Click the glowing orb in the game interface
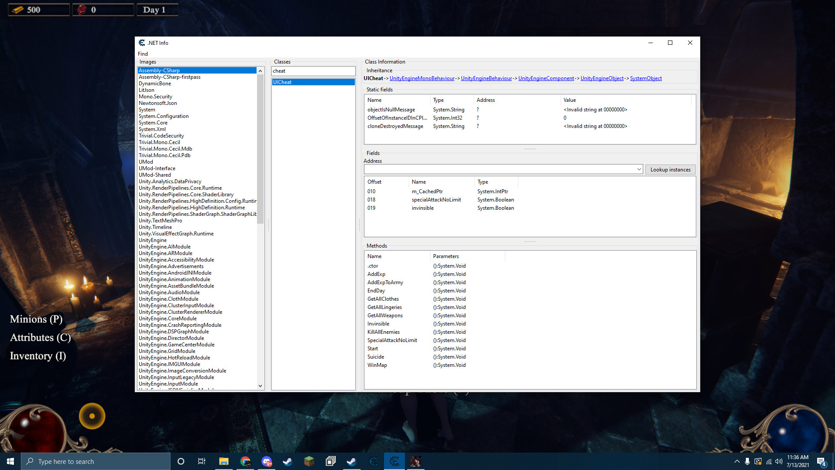Screen dimensions: 835x470 [x=91, y=416]
